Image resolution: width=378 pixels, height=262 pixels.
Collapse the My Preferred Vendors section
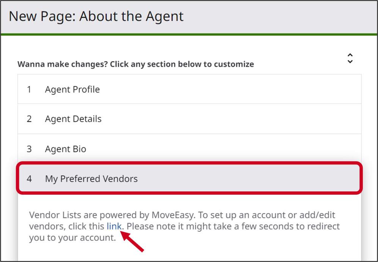pos(91,178)
